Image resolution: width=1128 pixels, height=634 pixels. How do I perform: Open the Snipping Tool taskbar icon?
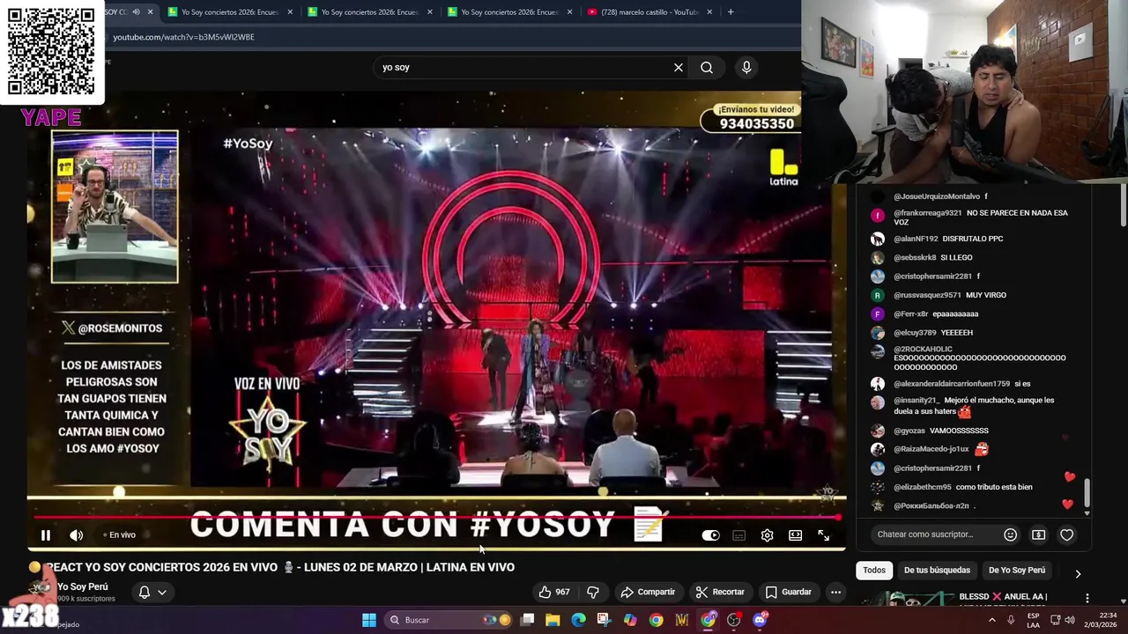pos(604,620)
